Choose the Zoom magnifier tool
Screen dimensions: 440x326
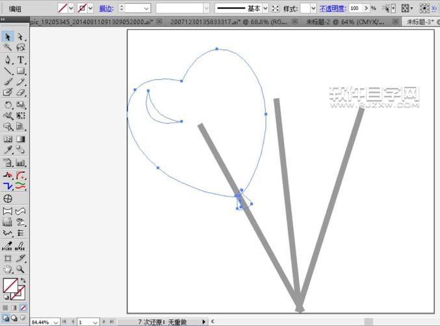click(x=21, y=268)
